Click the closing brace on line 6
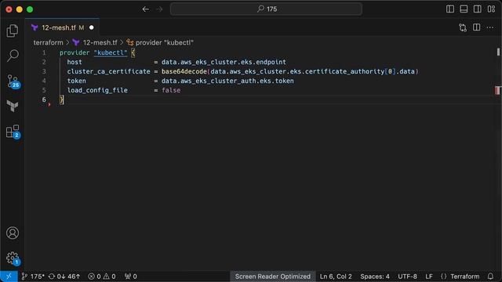The image size is (502, 282). point(61,99)
